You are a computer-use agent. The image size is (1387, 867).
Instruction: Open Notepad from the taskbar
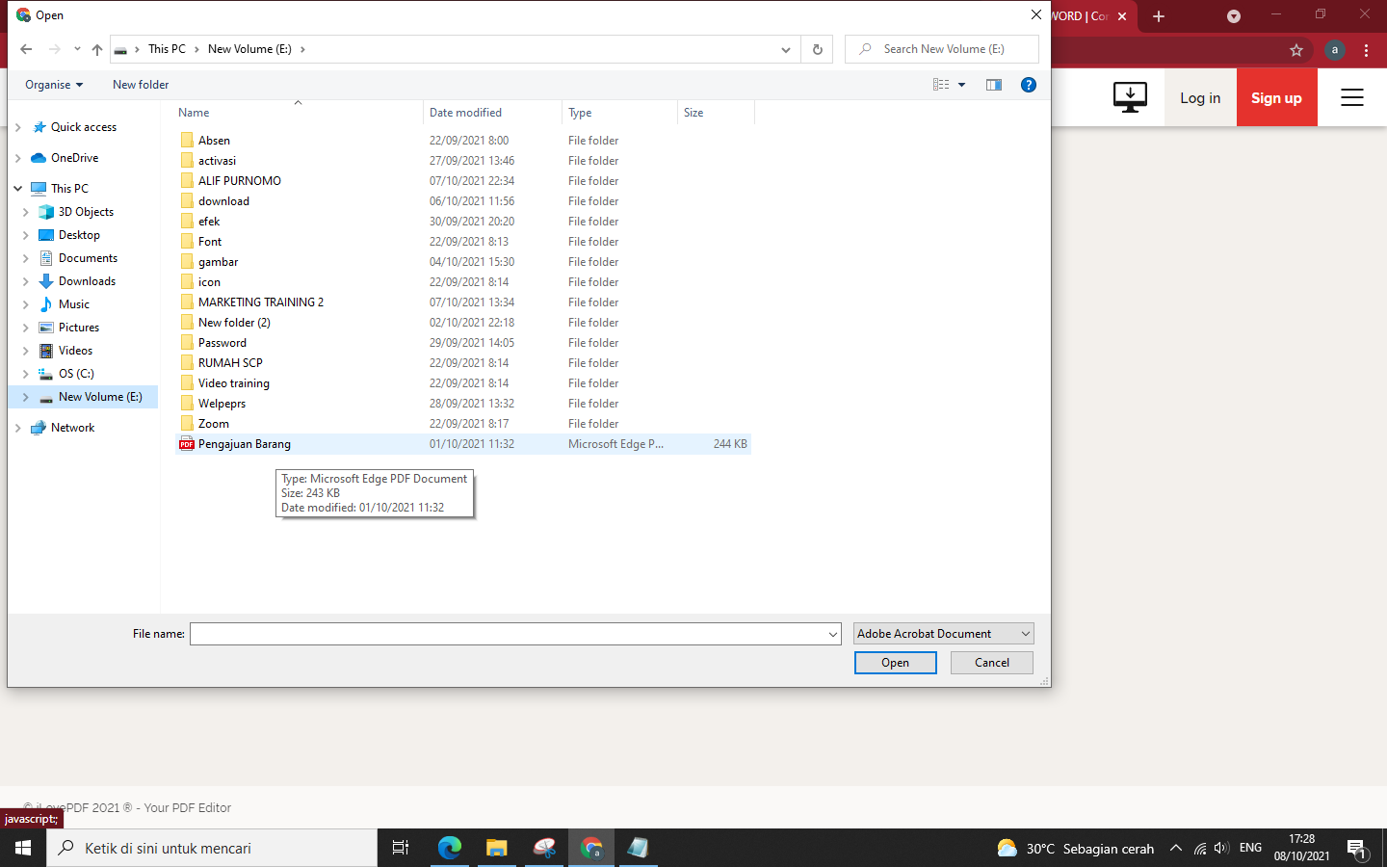638,848
